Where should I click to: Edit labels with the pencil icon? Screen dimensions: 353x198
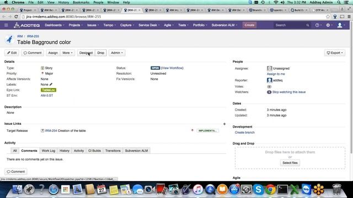click(51, 84)
